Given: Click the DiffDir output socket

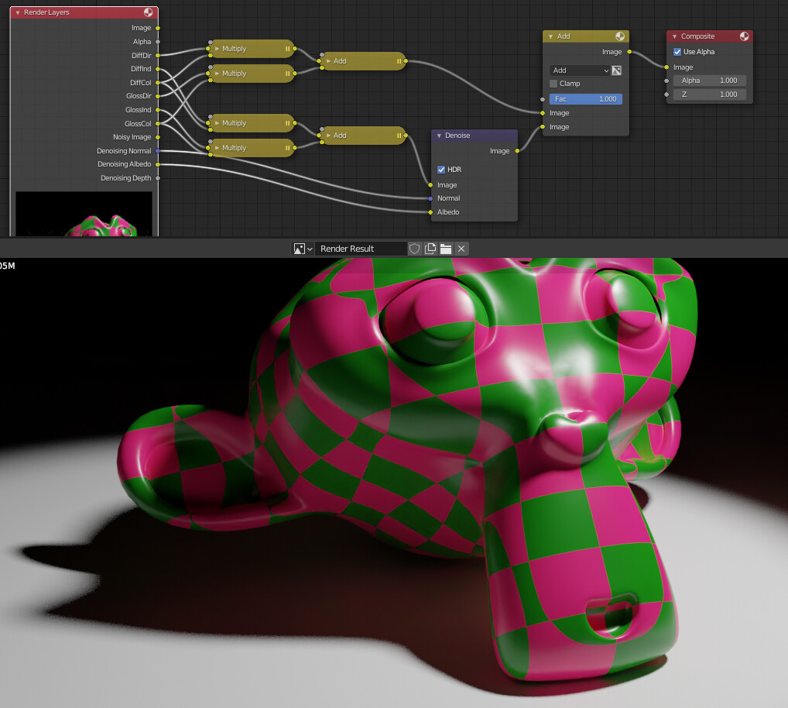Looking at the screenshot, I should (158, 55).
